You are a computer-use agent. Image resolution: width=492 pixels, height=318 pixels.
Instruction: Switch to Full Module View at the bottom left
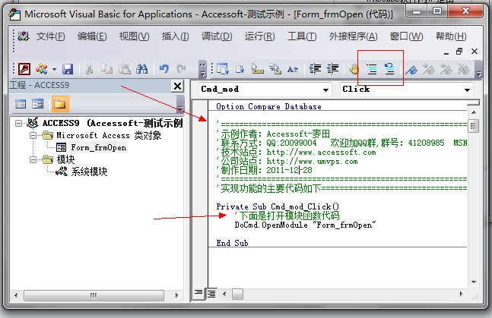211,294
